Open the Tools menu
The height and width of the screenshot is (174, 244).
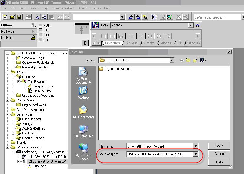pyautogui.click(x=82, y=8)
